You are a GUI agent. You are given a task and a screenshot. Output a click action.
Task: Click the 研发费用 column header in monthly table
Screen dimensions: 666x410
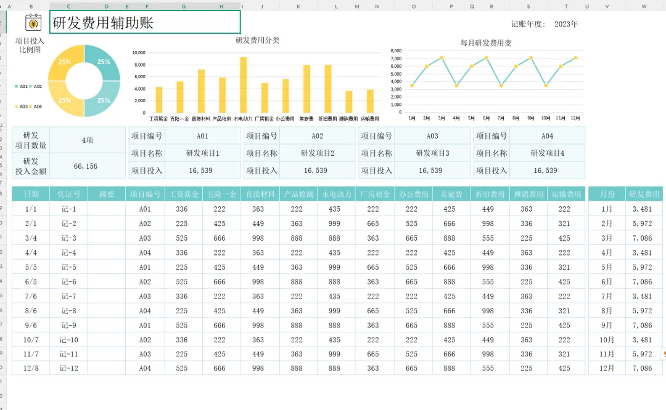point(644,194)
